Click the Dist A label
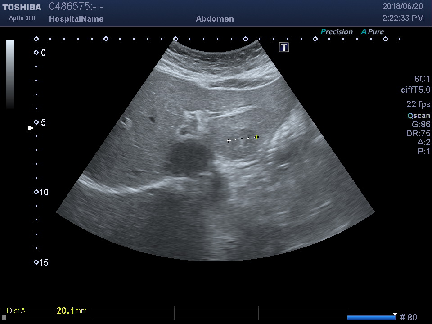Image resolution: width=432 pixels, height=324 pixels. point(16,311)
